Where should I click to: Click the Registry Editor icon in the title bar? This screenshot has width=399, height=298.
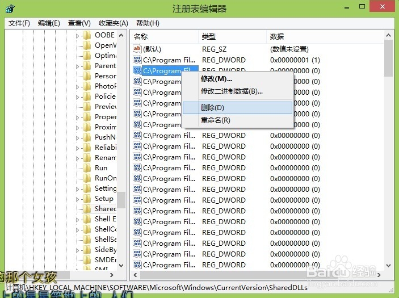pyautogui.click(x=10, y=9)
